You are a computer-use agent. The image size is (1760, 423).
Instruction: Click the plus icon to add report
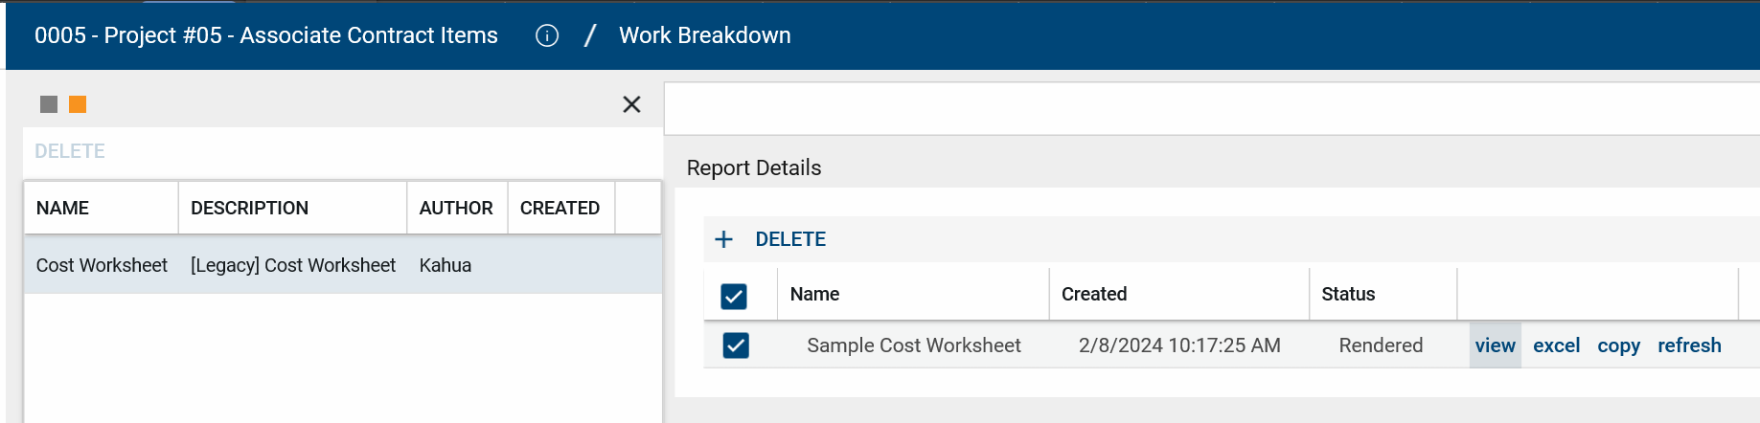point(724,239)
